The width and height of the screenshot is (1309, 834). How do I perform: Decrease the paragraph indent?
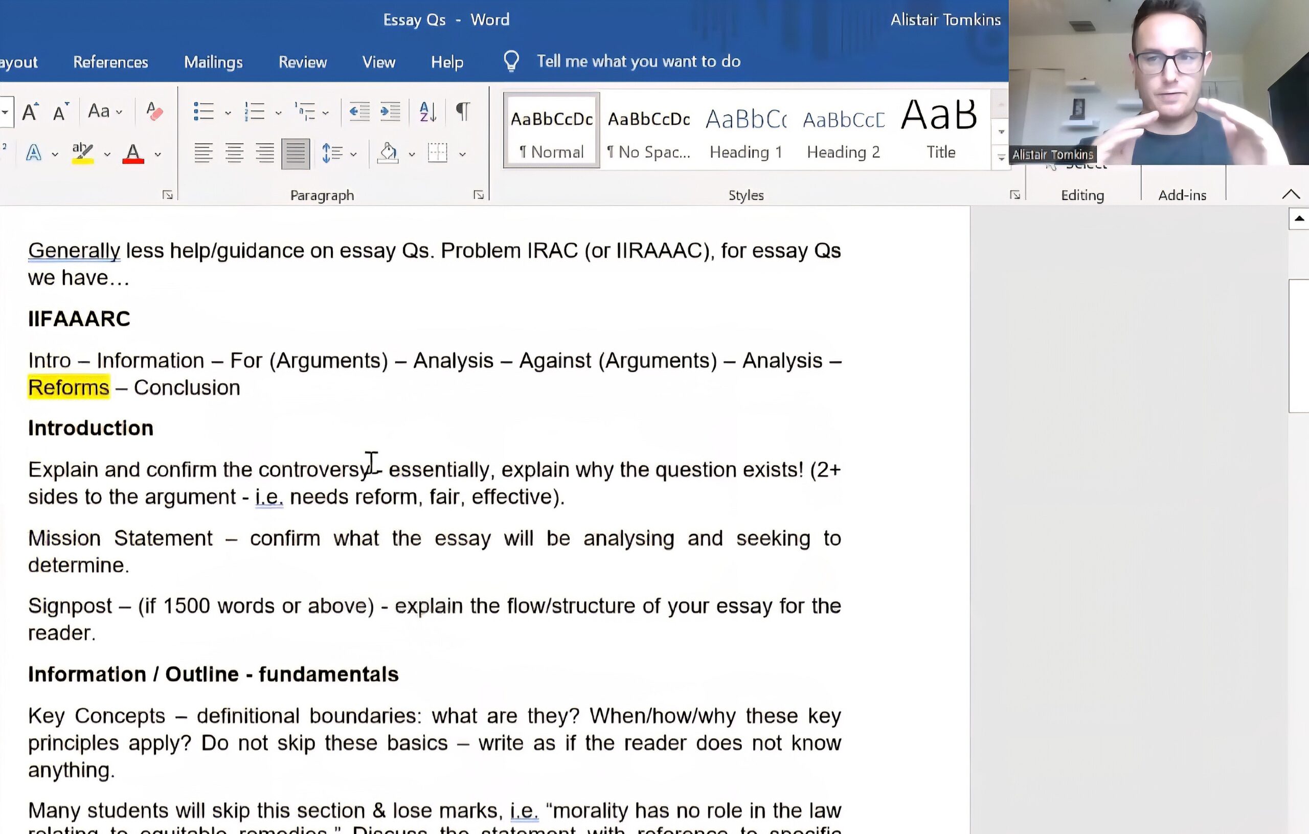click(x=359, y=111)
